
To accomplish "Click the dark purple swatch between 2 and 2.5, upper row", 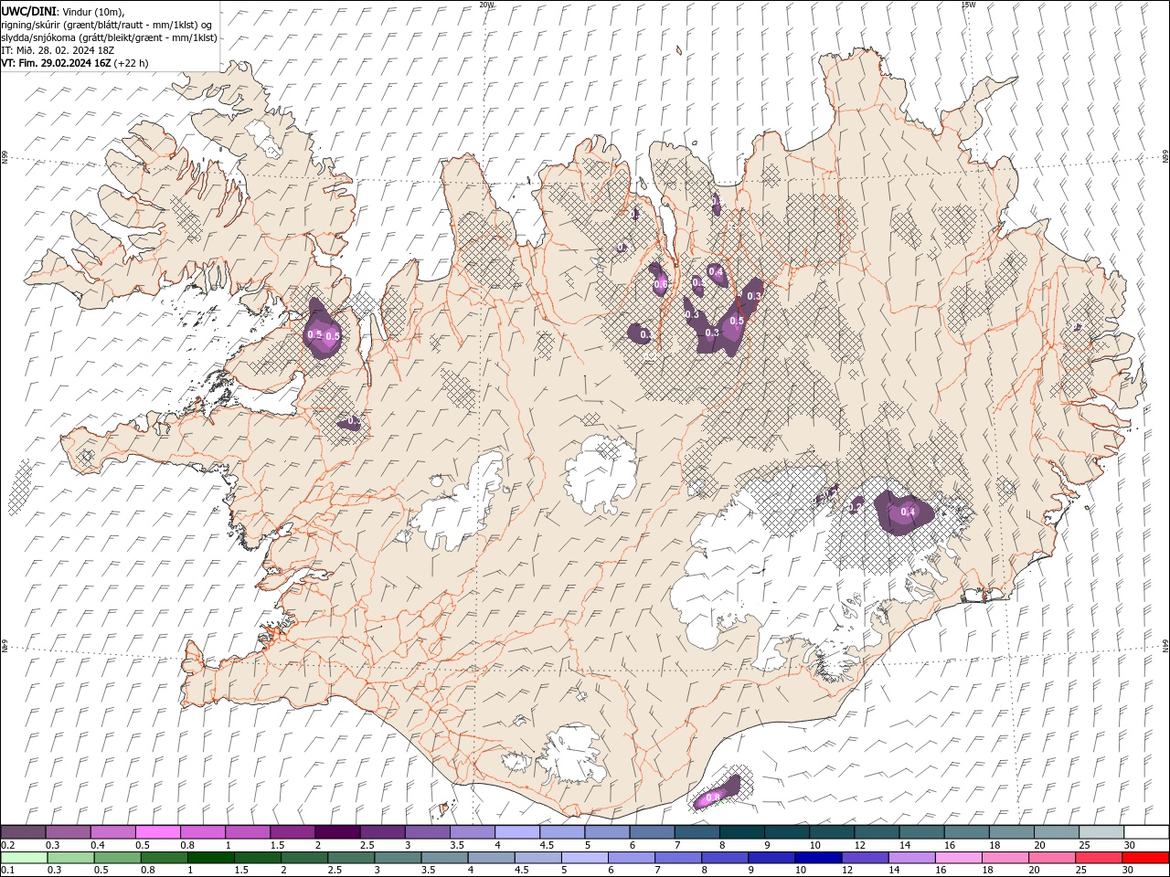I will click(337, 832).
